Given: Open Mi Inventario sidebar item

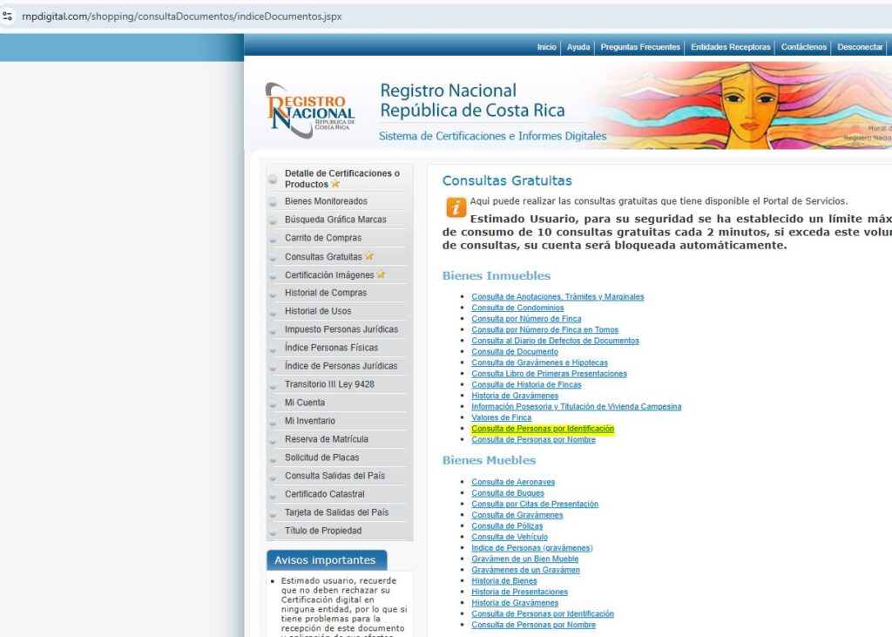Looking at the screenshot, I should (310, 421).
